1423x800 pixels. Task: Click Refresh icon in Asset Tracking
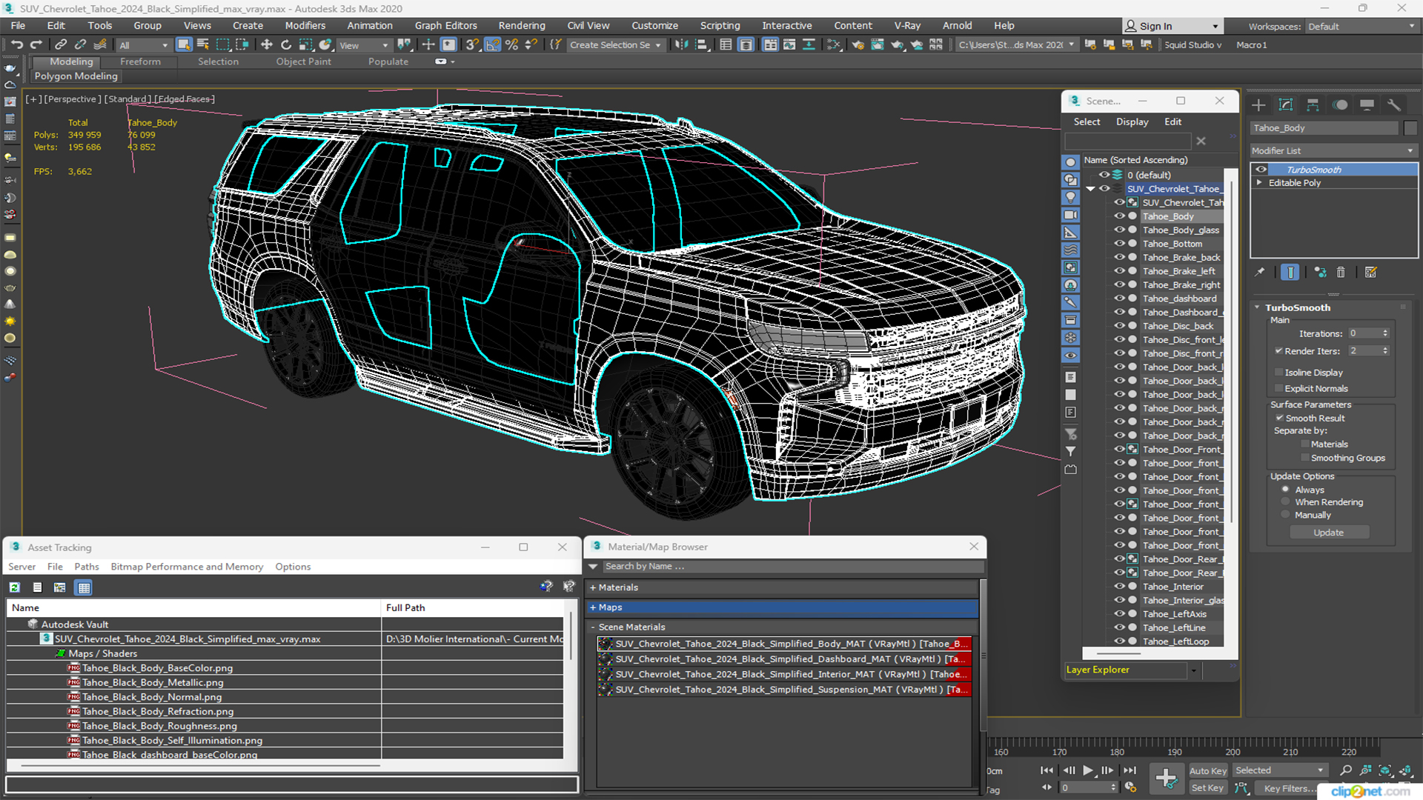(14, 587)
